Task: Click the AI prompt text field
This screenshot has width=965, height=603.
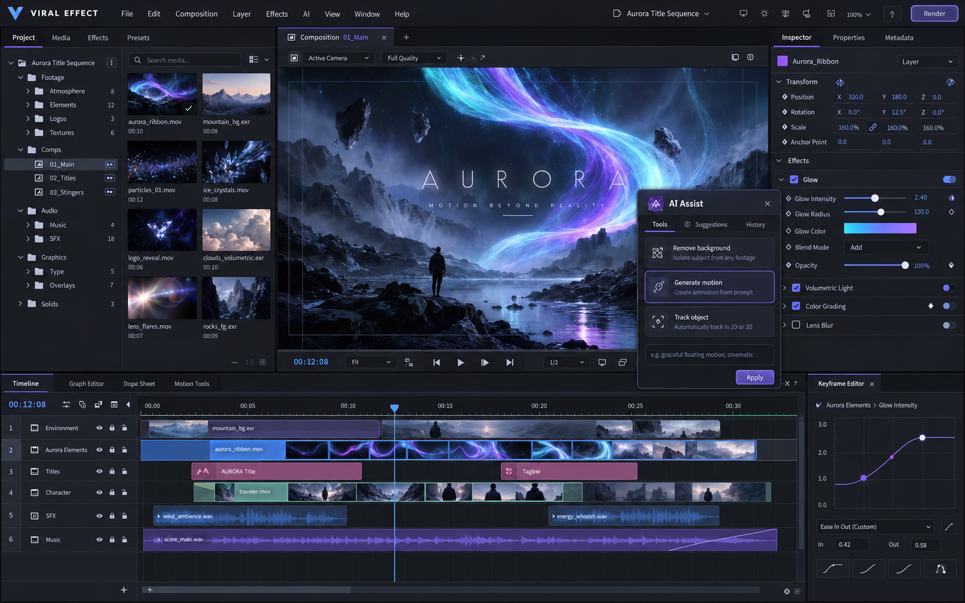Action: pyautogui.click(x=709, y=354)
